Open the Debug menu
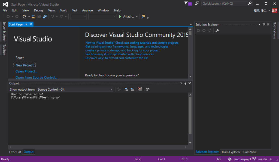The height and width of the screenshot is (162, 279). 38,10
